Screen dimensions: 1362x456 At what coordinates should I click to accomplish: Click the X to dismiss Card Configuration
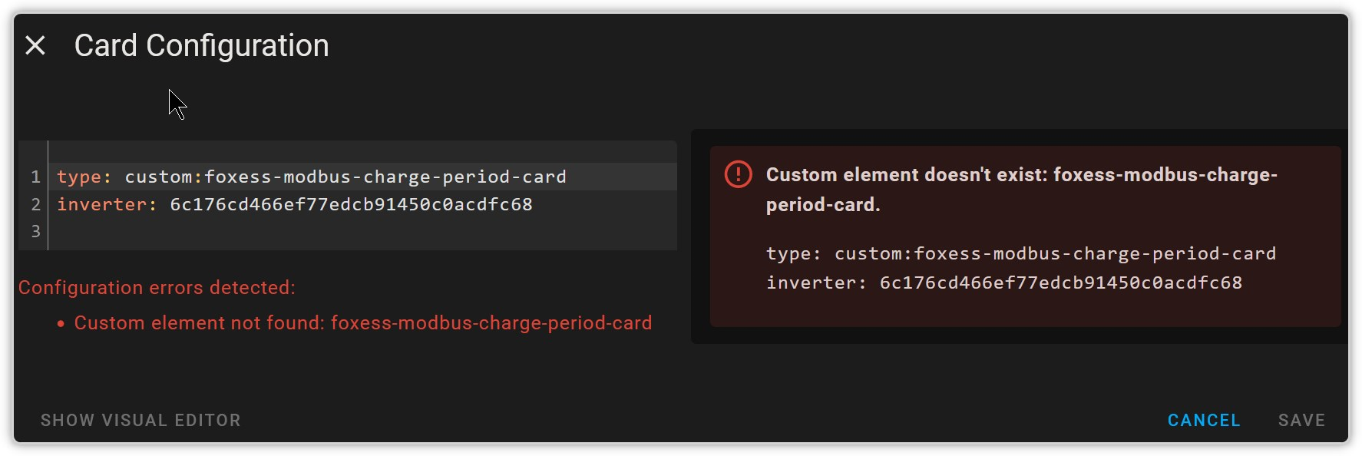pos(35,46)
